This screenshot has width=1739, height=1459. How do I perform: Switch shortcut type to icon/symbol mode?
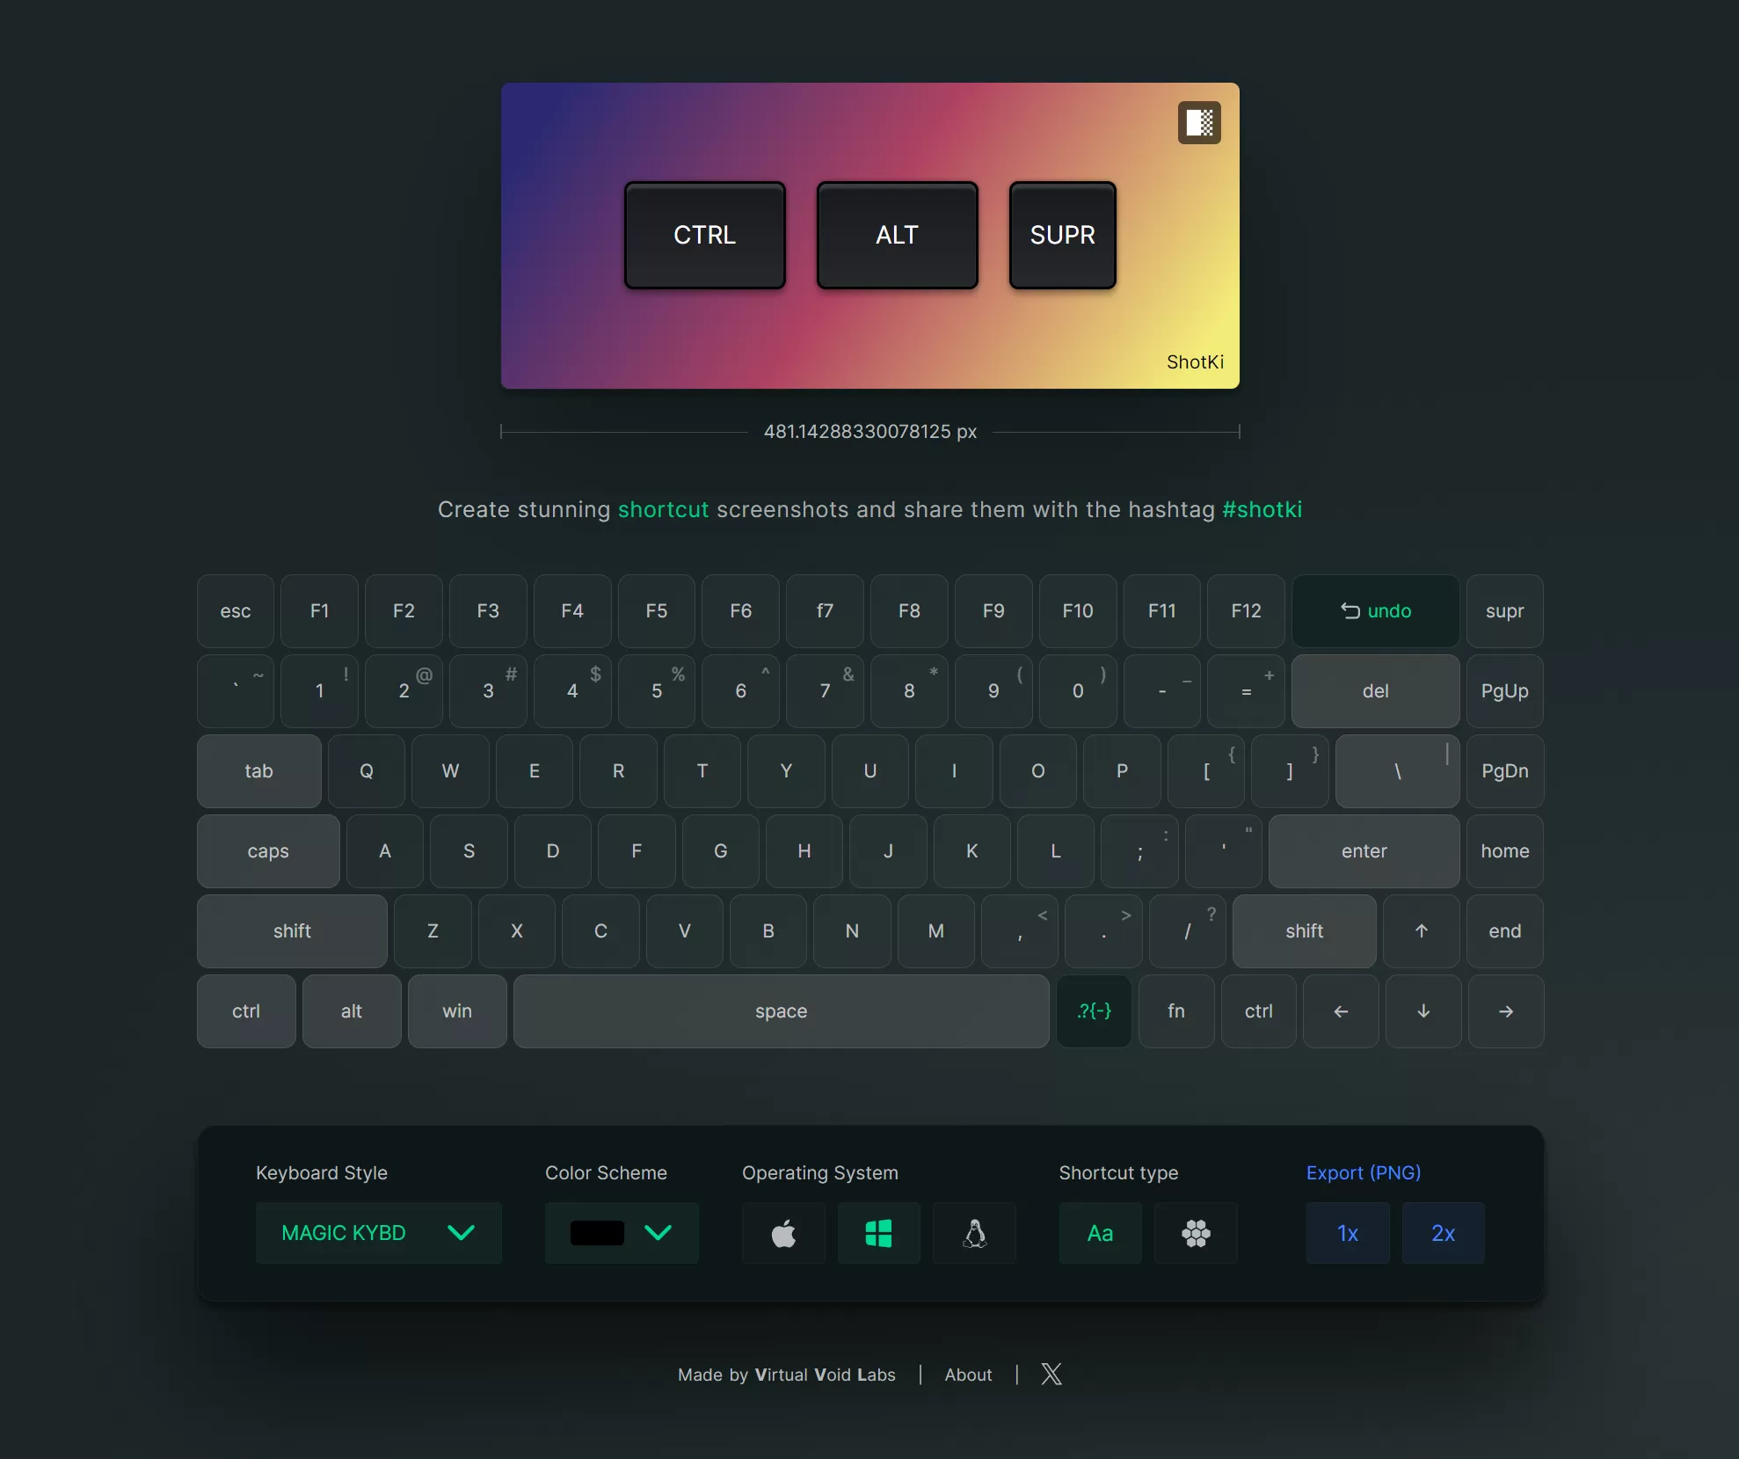tap(1195, 1232)
